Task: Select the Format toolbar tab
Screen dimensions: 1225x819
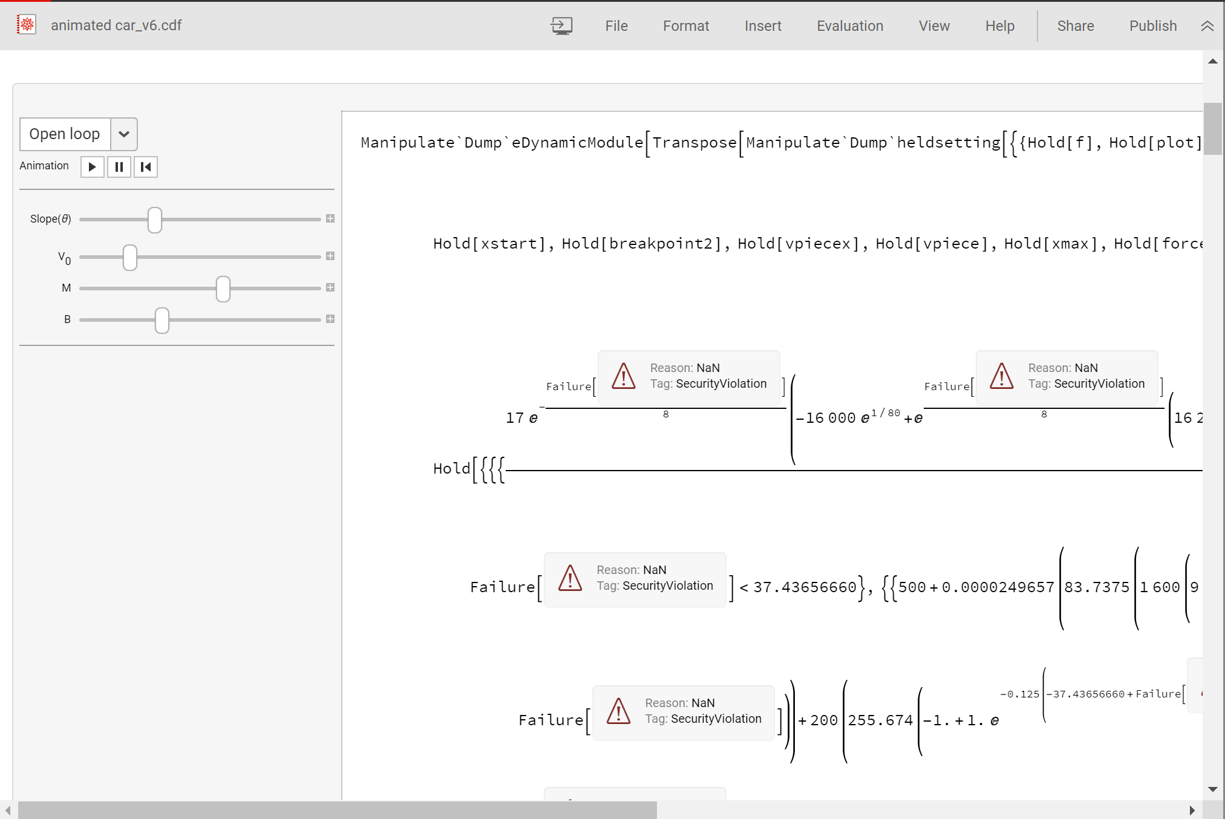Action: coord(687,25)
